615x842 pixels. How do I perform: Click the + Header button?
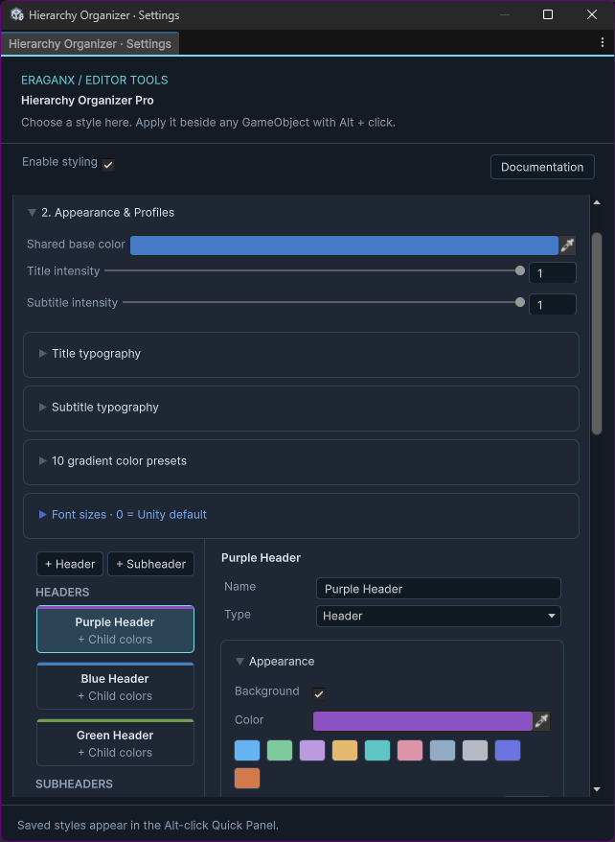[x=70, y=564]
